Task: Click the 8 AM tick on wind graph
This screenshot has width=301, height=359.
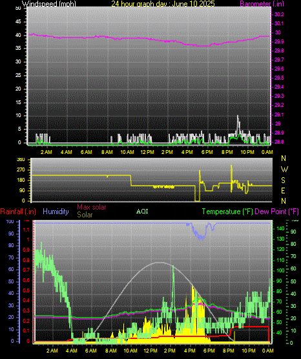Action: click(x=107, y=152)
